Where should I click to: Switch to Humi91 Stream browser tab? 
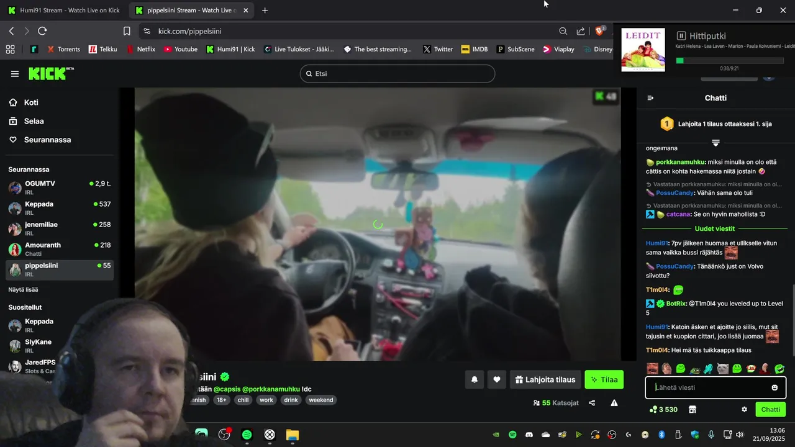63,10
